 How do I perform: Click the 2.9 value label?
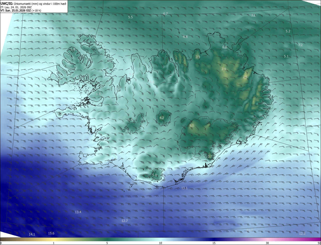[x=224, y=69]
